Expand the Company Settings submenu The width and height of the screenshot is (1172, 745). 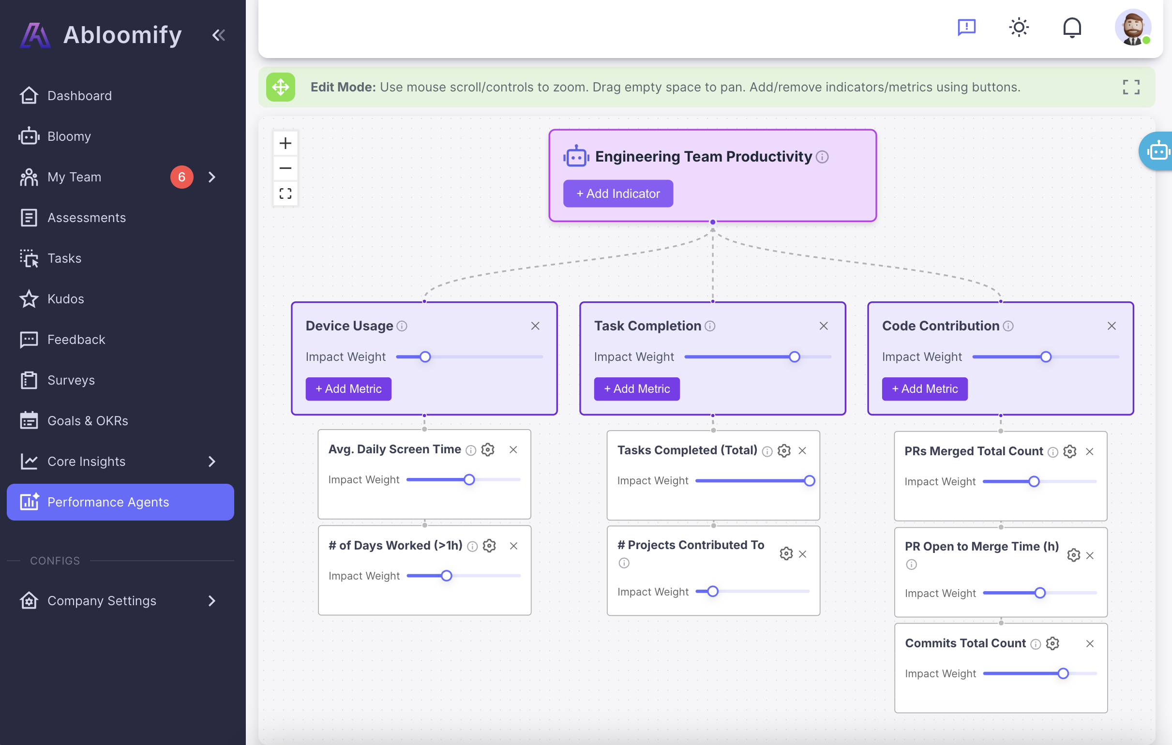(212, 601)
